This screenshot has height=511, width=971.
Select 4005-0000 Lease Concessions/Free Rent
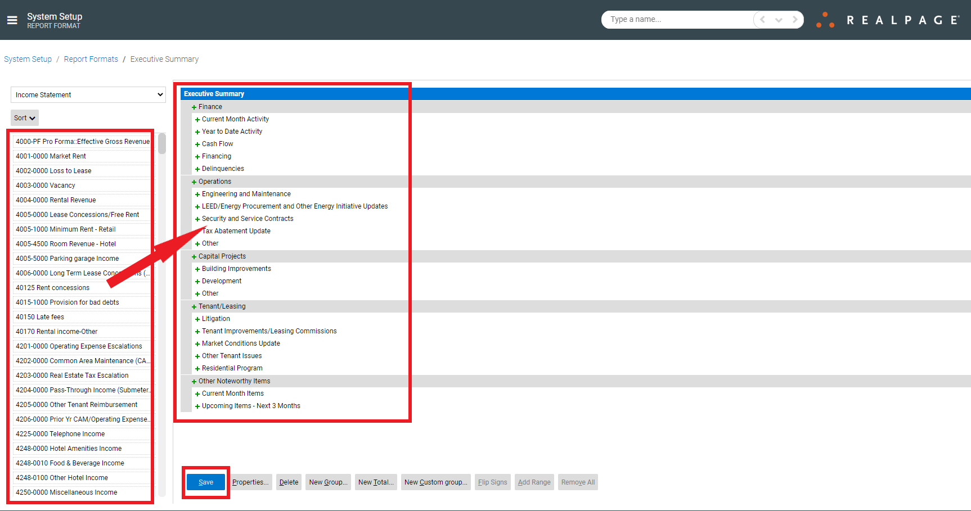[82, 215]
